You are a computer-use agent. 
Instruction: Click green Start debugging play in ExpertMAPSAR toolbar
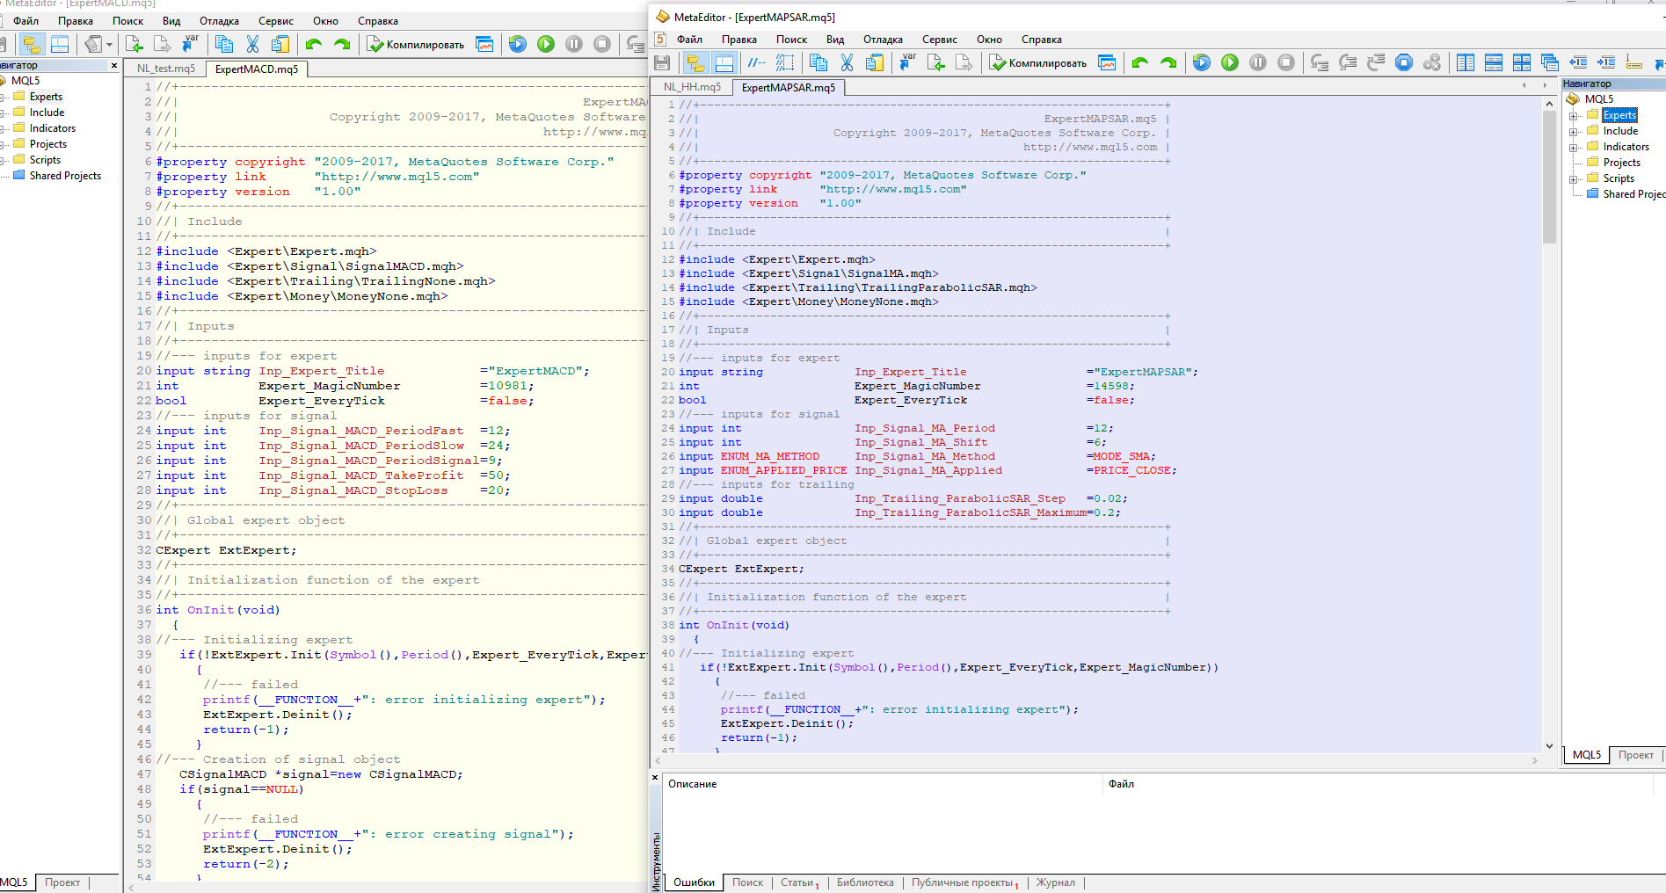1230,62
